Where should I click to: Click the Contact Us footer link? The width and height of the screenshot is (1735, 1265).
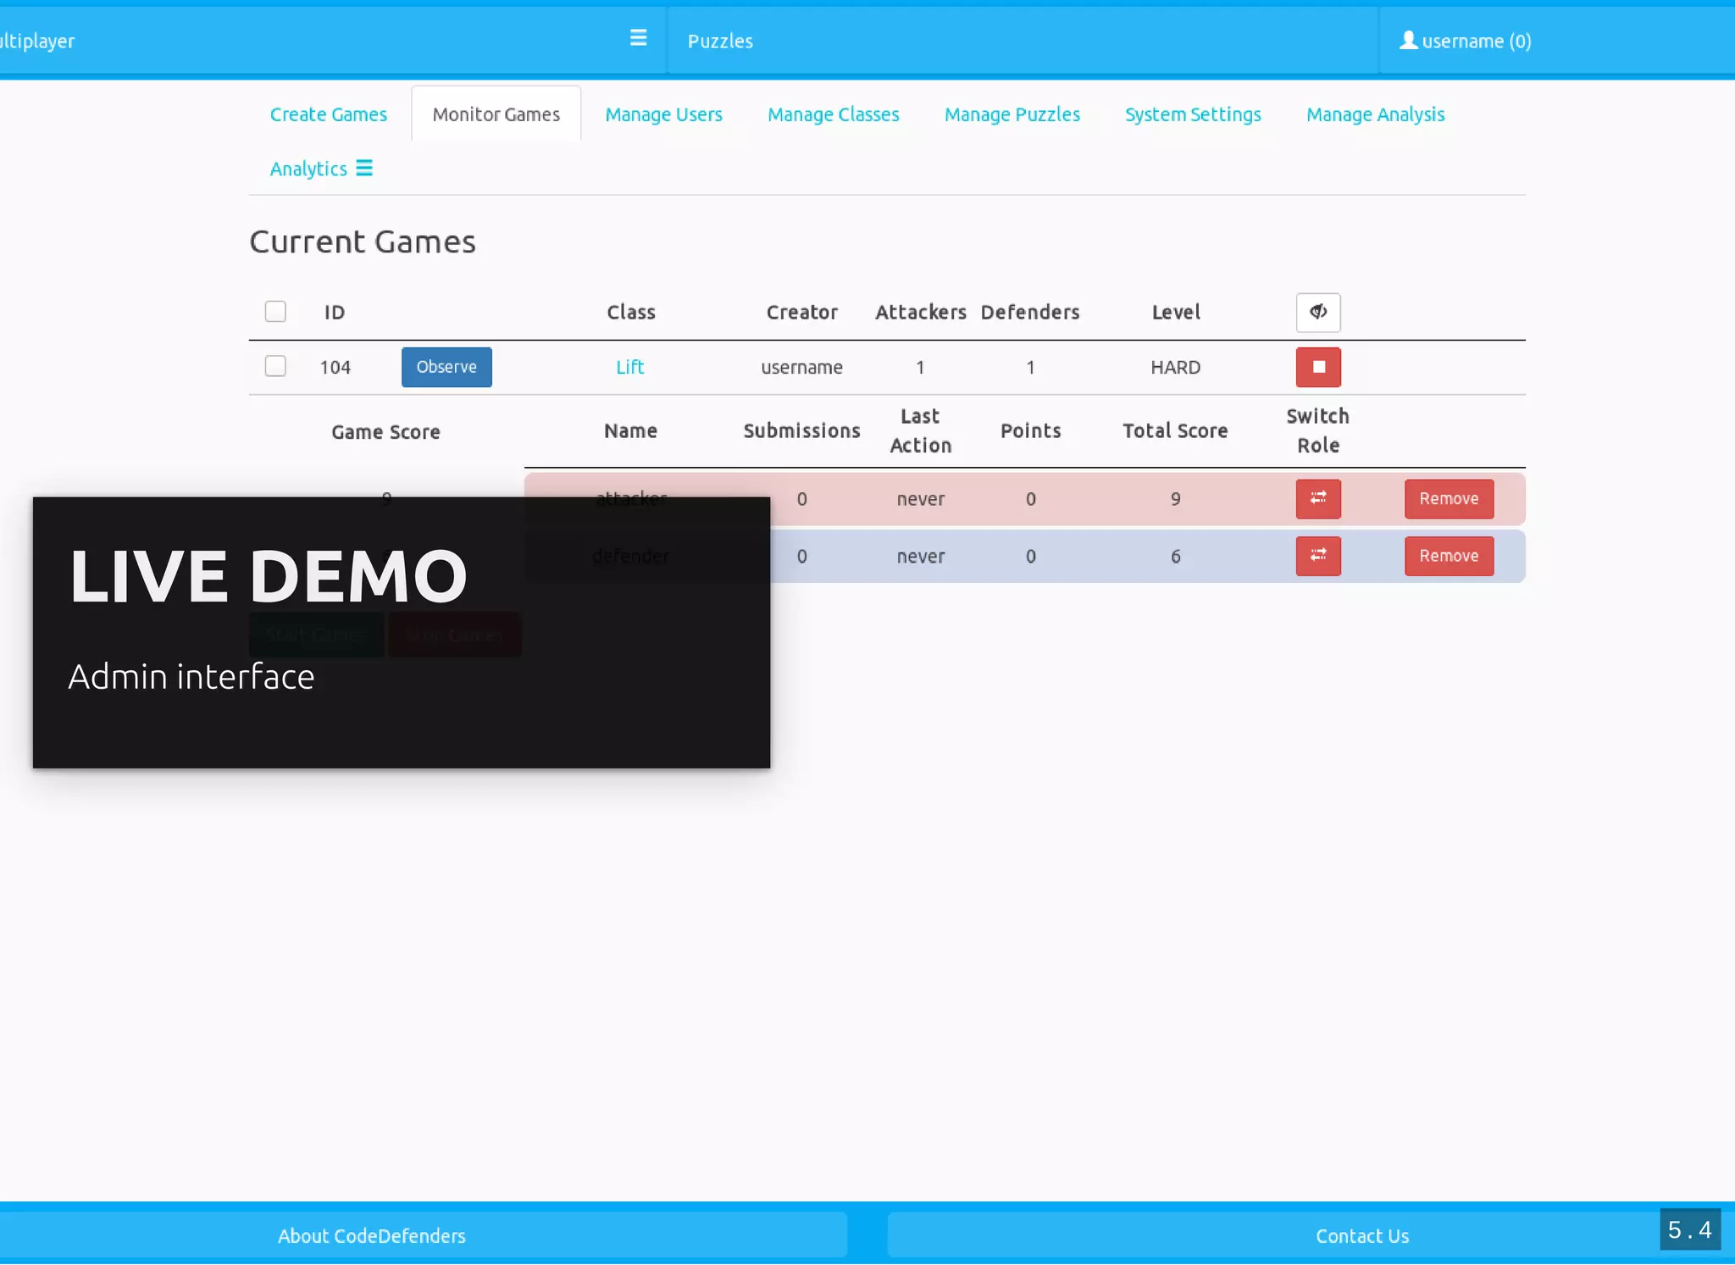click(1362, 1236)
